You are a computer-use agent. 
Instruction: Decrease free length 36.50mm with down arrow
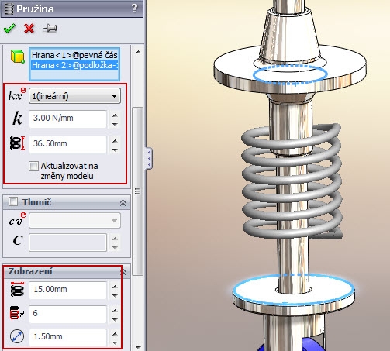[x=115, y=150]
